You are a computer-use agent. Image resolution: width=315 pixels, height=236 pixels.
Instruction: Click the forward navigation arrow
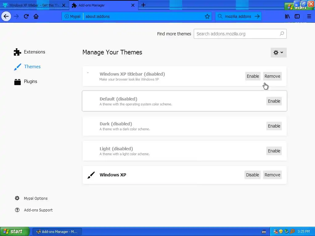[17, 16]
